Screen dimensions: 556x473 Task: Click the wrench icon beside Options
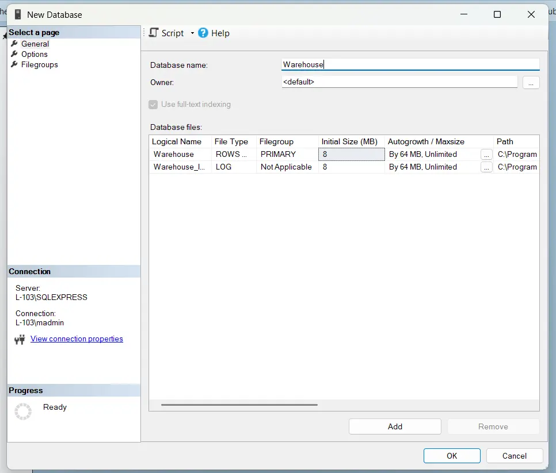14,54
